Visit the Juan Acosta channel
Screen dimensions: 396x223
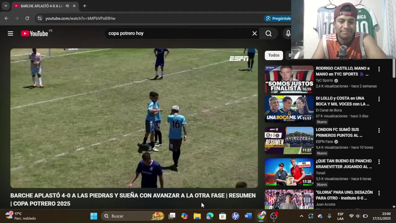coord(325,204)
